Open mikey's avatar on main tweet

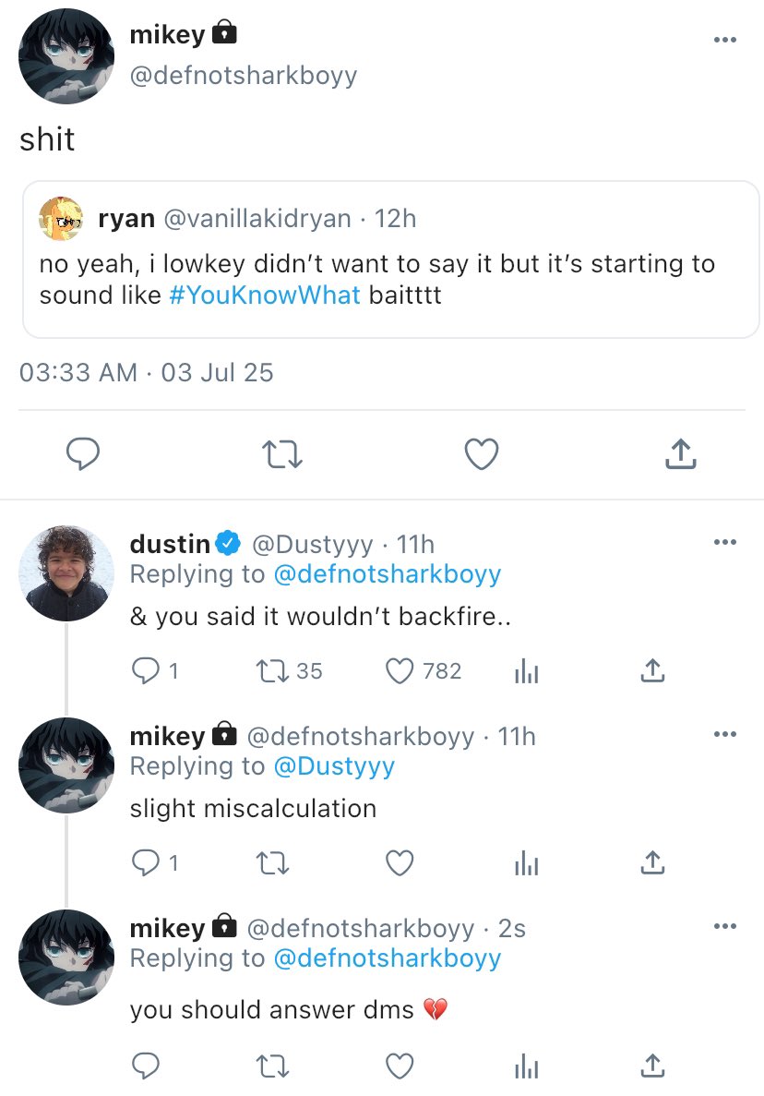66,58
